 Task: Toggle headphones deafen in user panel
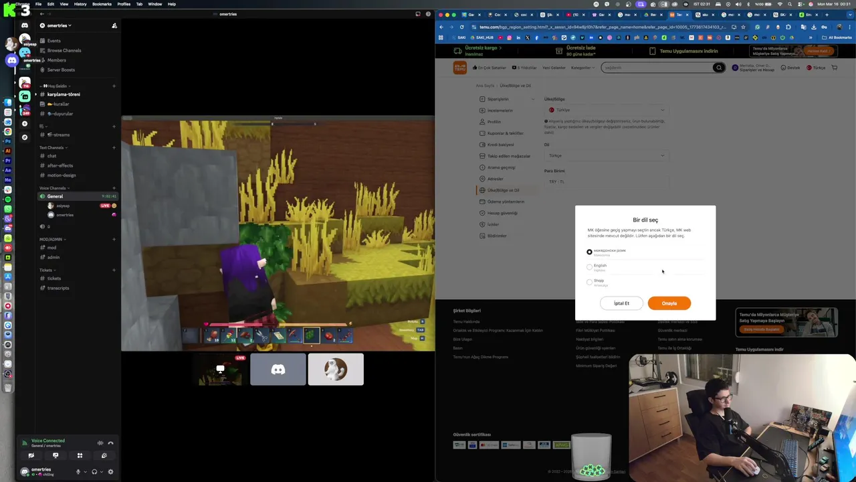(x=94, y=472)
